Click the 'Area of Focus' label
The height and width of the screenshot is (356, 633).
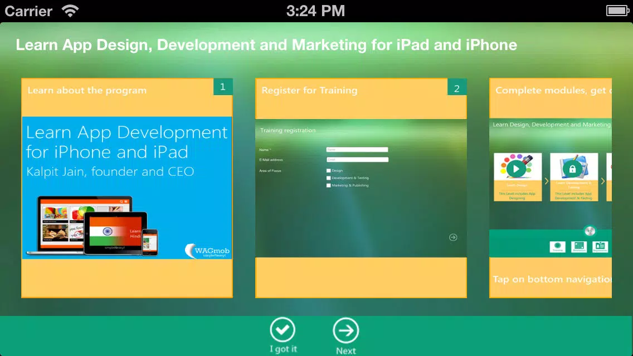270,171
